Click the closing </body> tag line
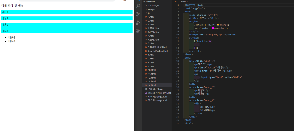 (188, 120)
